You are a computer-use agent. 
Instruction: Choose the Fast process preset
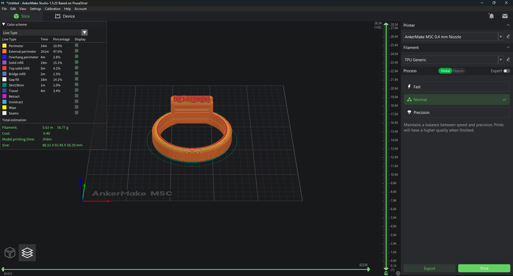(457, 87)
